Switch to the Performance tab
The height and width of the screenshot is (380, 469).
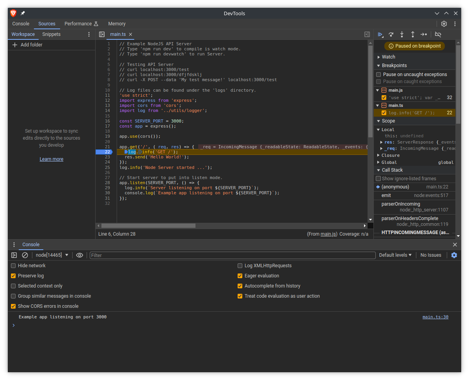tap(81, 24)
